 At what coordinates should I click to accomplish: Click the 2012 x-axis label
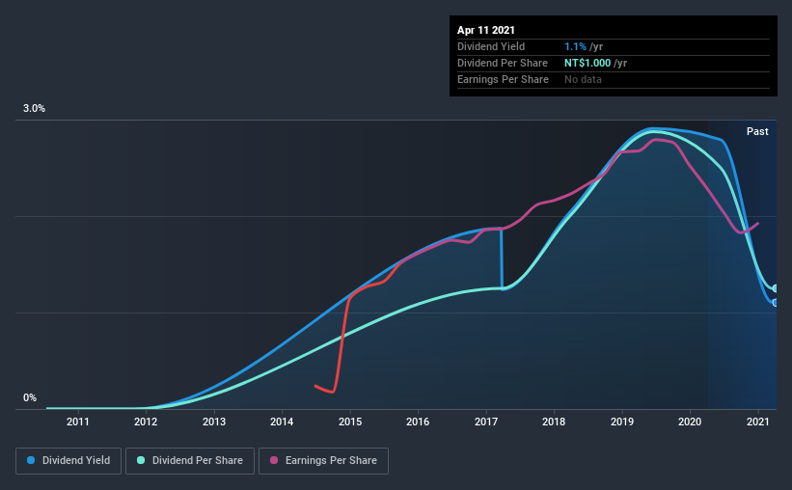click(146, 422)
